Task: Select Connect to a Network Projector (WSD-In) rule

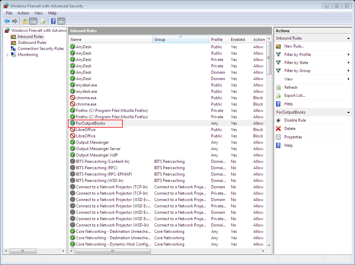Action: click(167, 225)
